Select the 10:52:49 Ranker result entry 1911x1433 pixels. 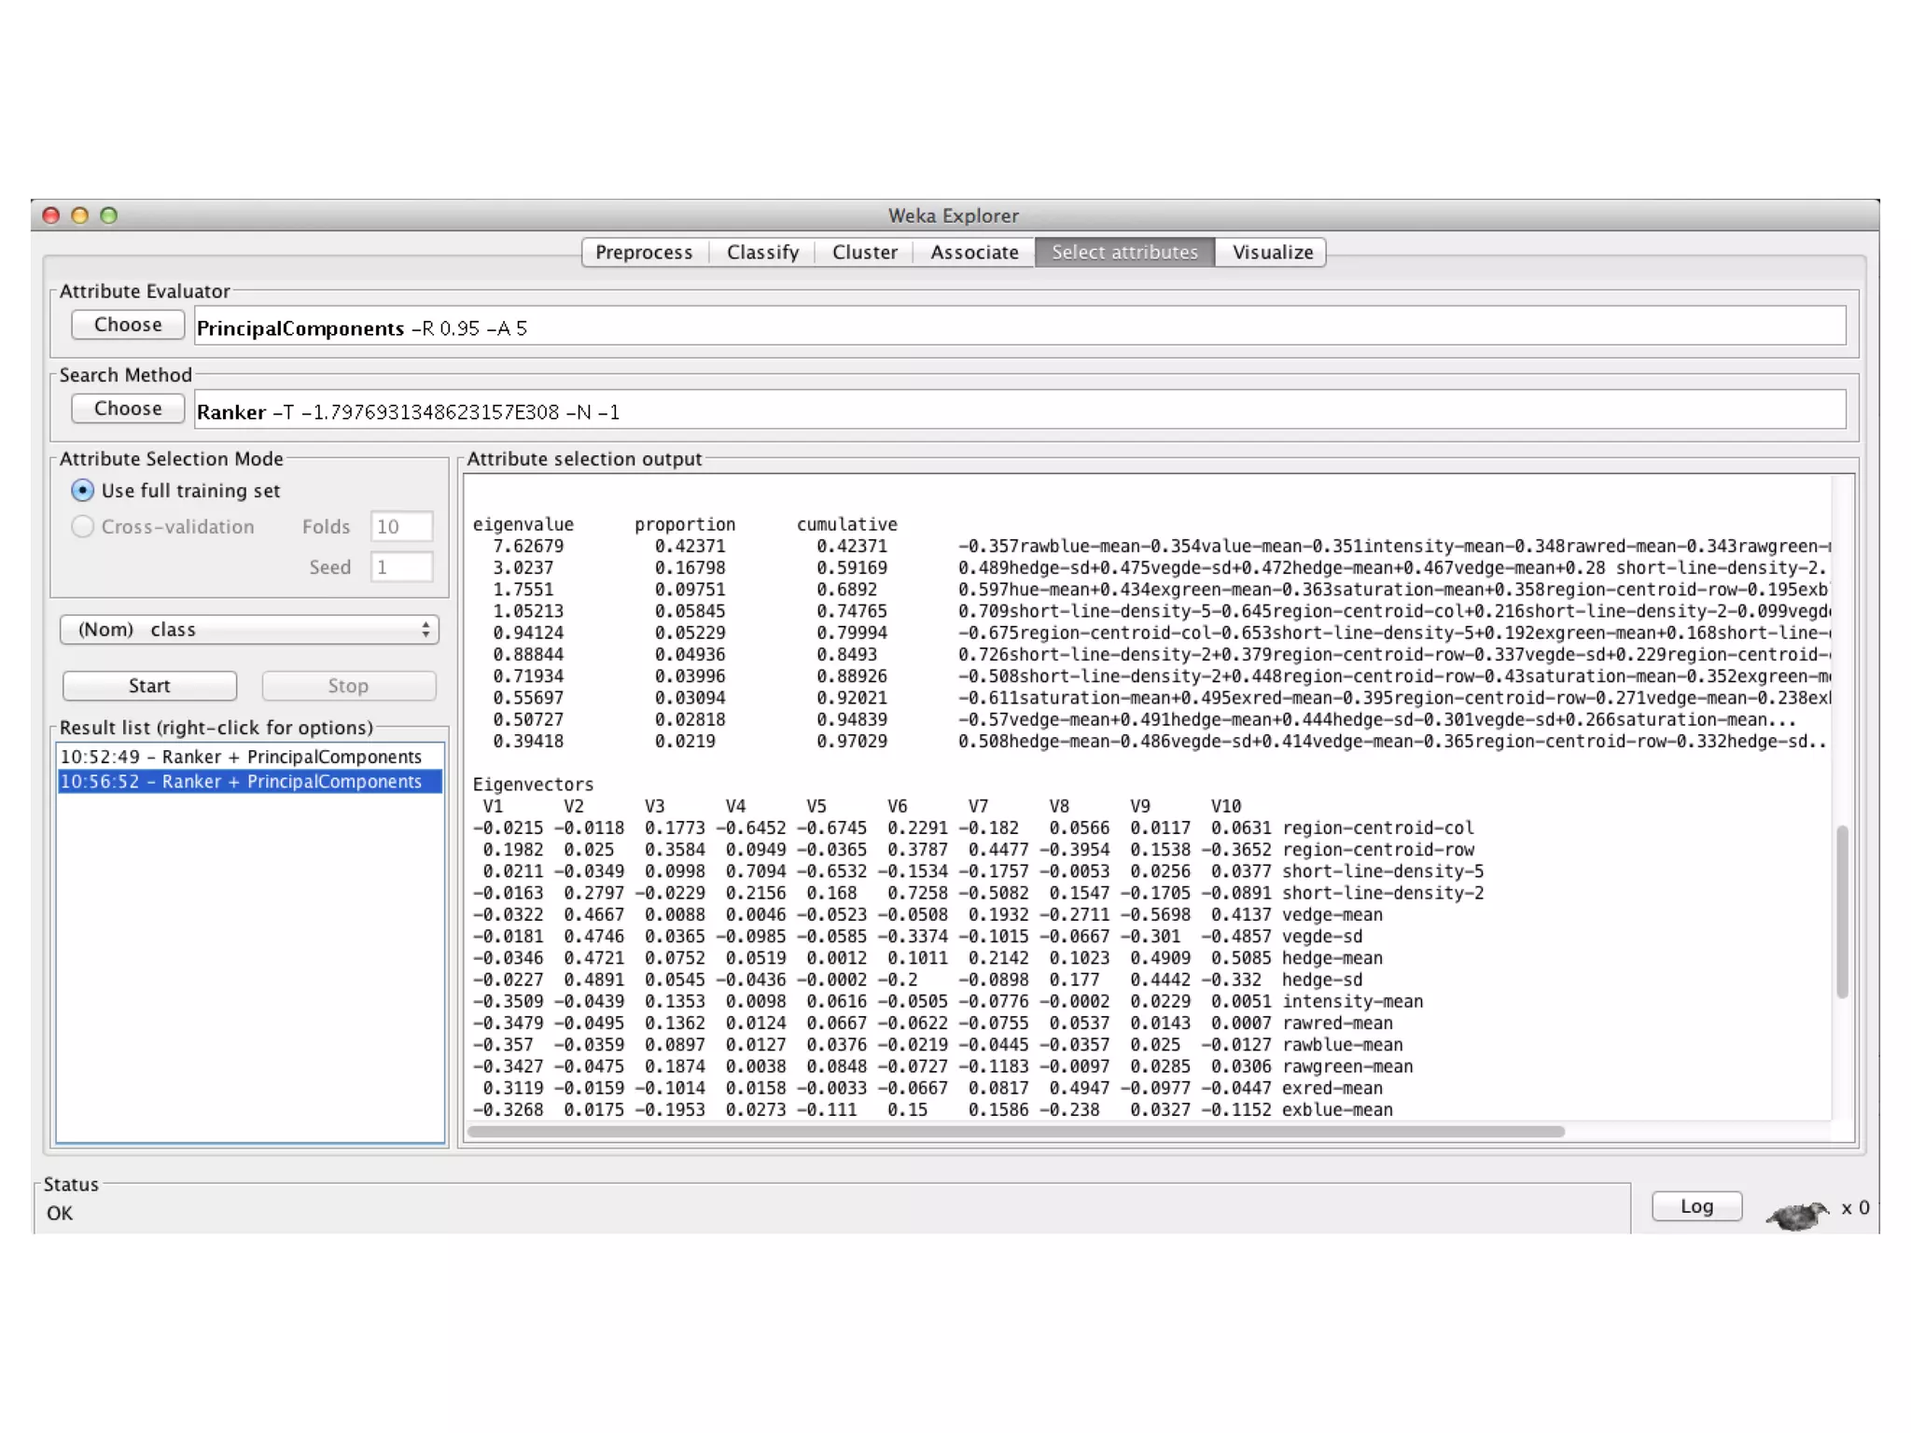pos(241,757)
